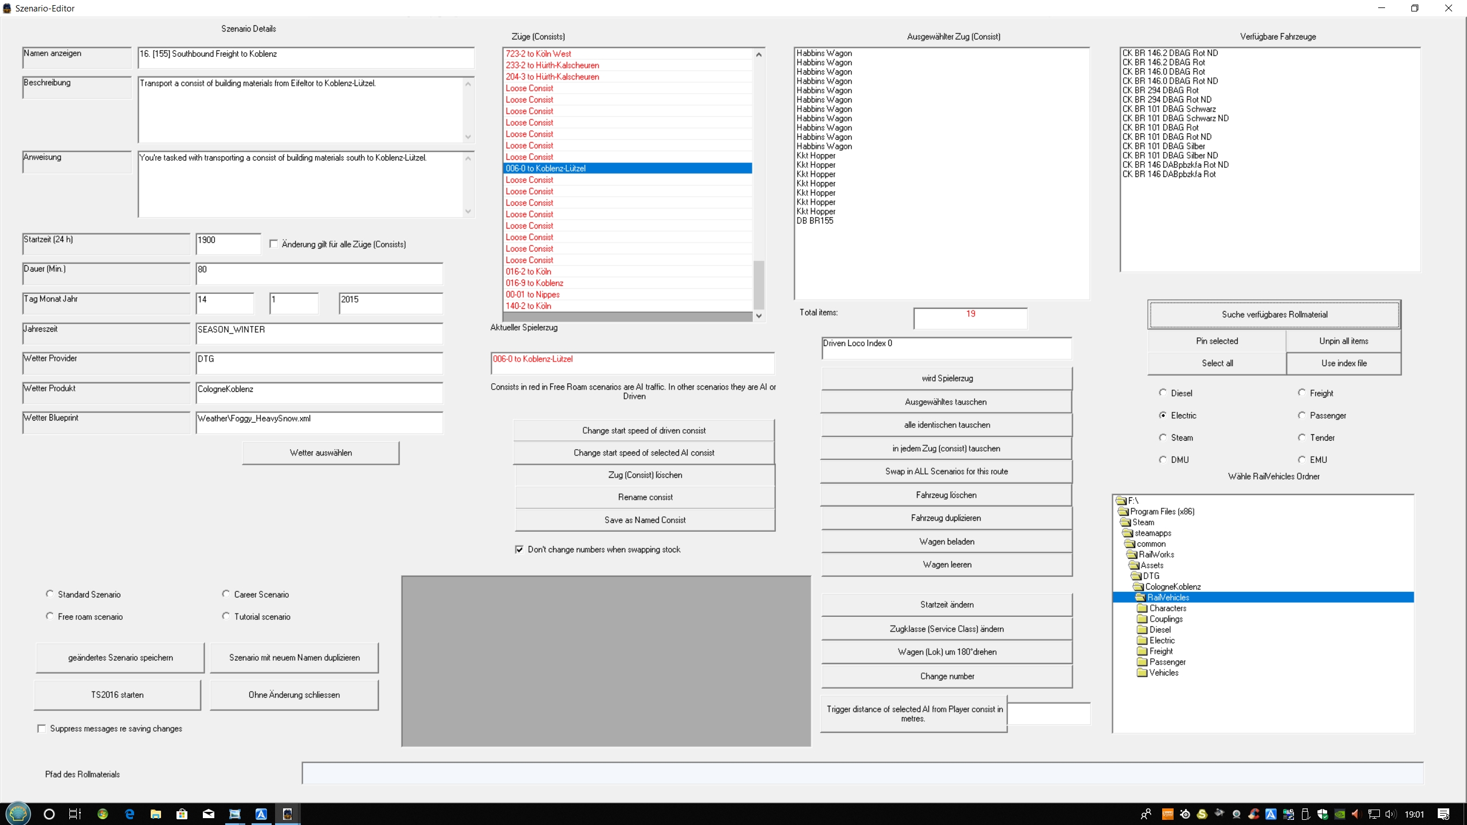The image size is (1467, 825).
Task: Click the Wetter Blueprint input field
Action: tap(319, 422)
